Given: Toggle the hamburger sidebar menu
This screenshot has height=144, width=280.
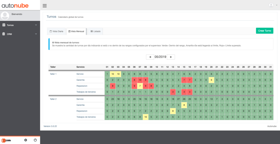Looking at the screenshot, I should 45,6.
